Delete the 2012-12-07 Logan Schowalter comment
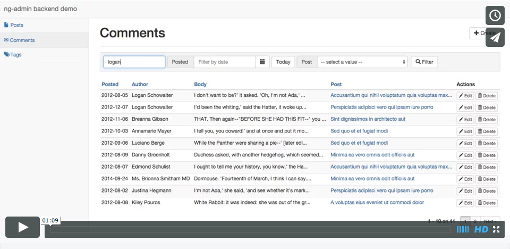 point(487,107)
